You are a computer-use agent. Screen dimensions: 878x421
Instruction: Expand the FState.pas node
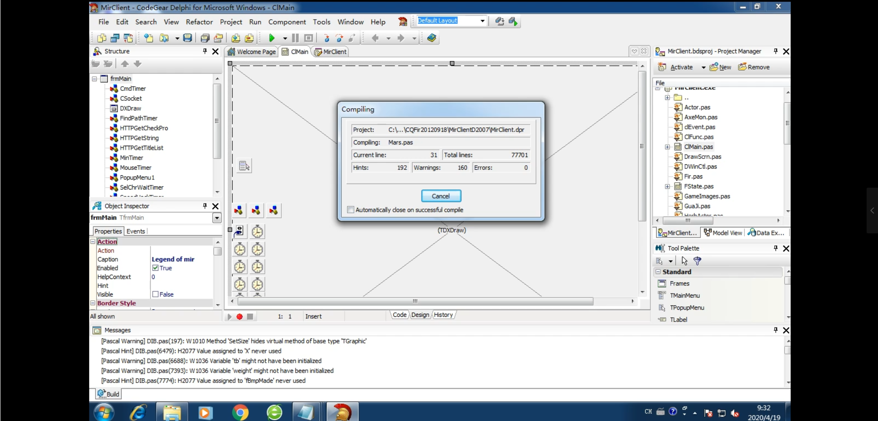tap(667, 186)
